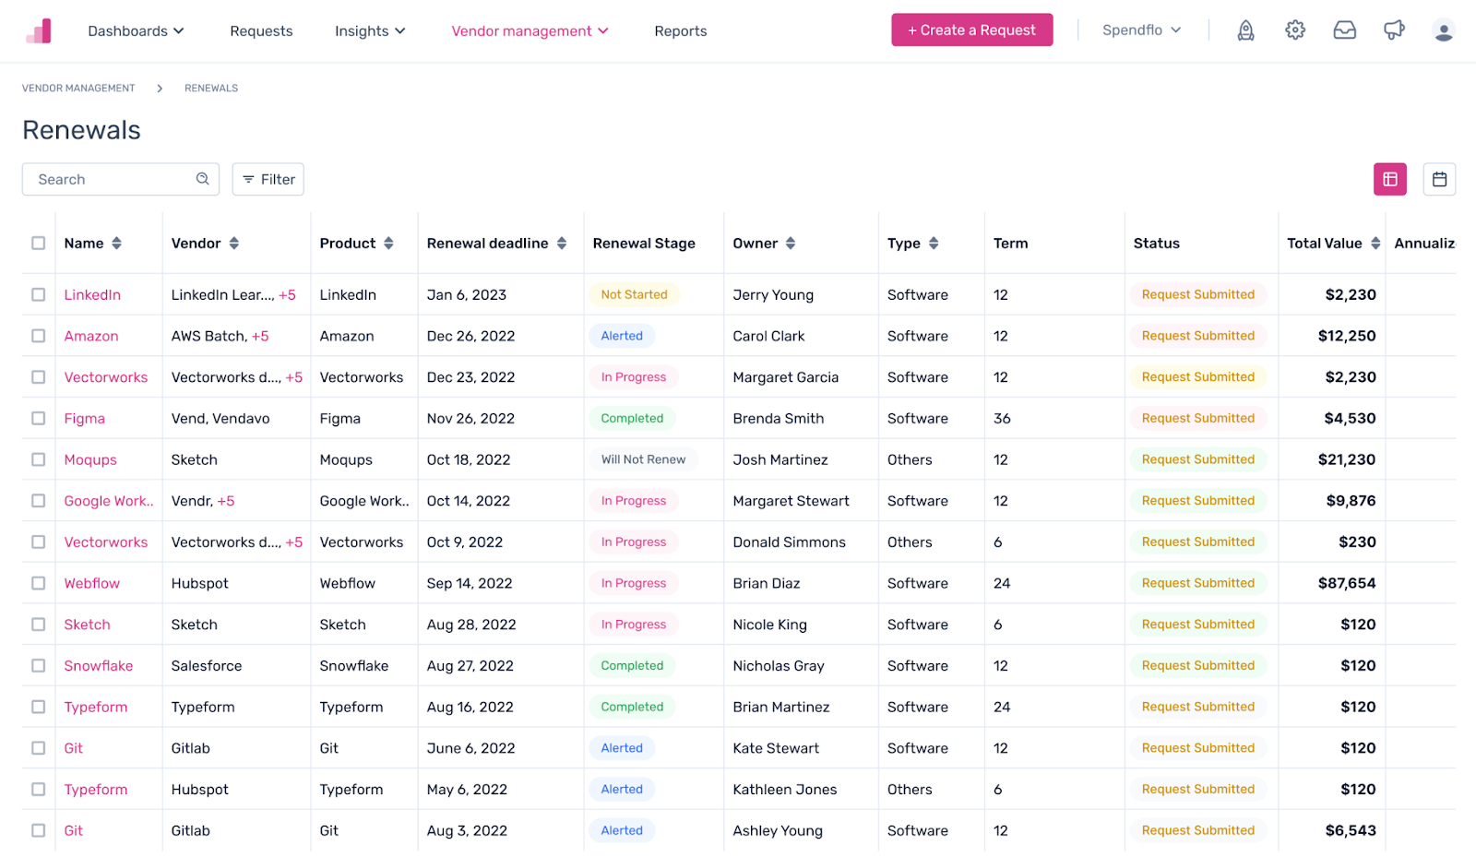Viewport: 1476px width, 857px height.
Task: Check the Webflow row checkbox
Action: [x=38, y=583]
